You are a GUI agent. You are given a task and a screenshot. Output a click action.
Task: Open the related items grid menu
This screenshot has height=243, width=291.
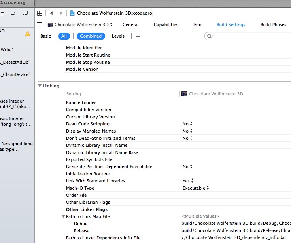click(x=40, y=13)
